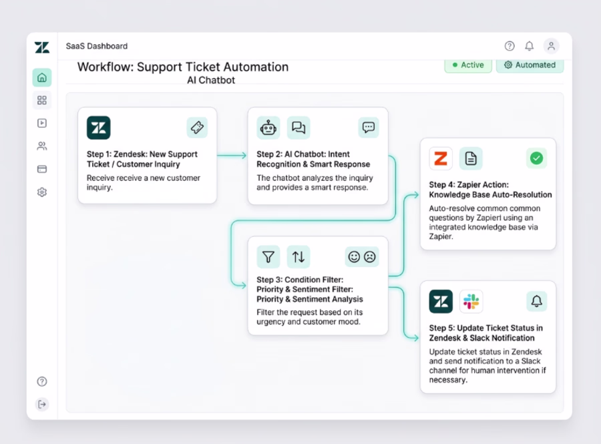Select Step 1 Zendesk New Support Ticket title
The image size is (601, 444).
coord(142,159)
